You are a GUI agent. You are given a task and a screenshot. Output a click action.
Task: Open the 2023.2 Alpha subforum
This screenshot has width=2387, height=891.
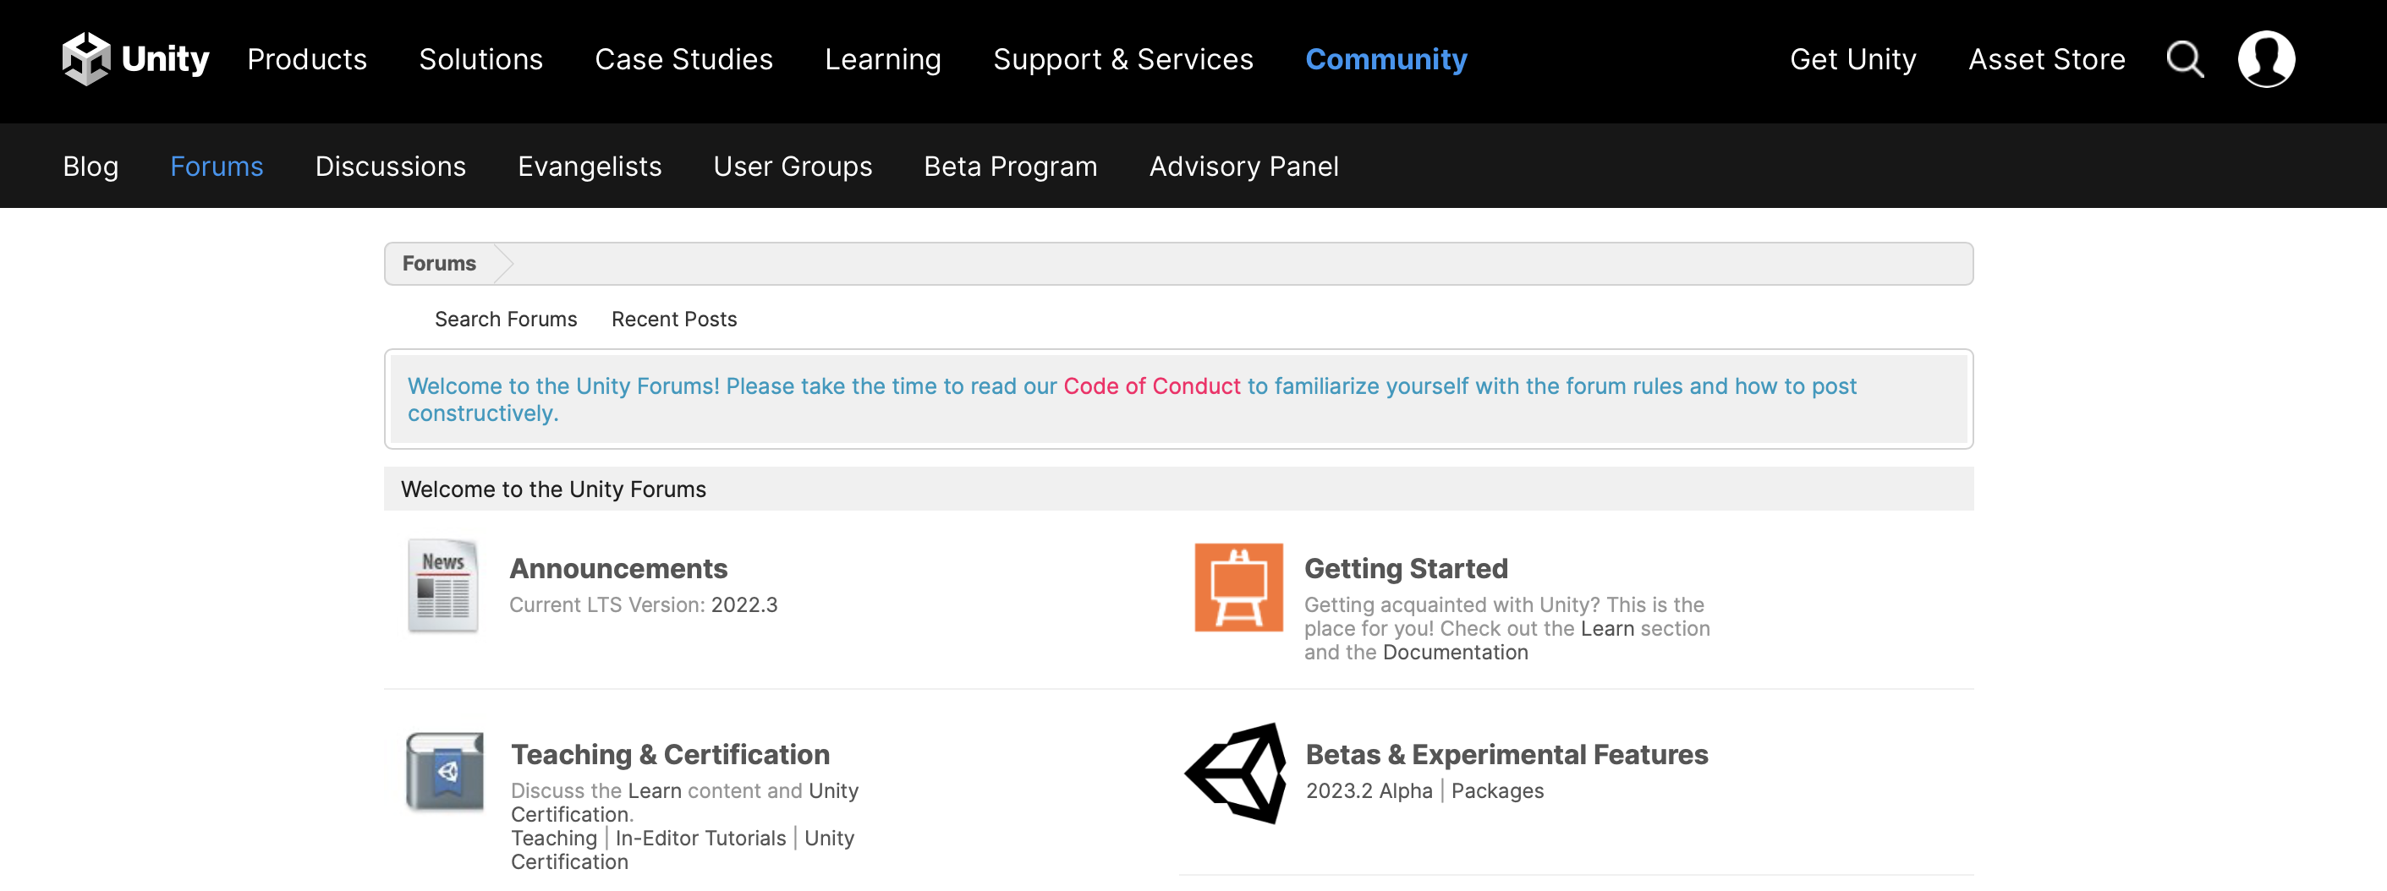pyautogui.click(x=1369, y=790)
